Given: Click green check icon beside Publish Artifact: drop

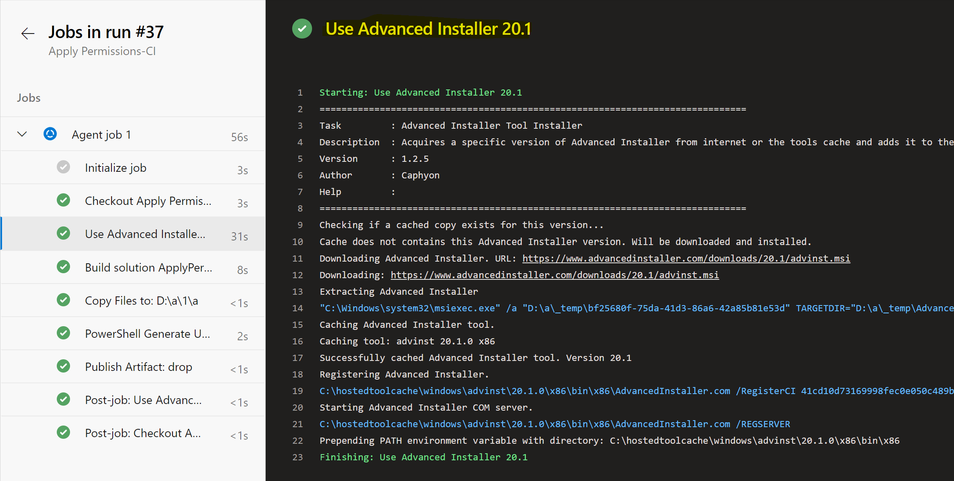Looking at the screenshot, I should (x=63, y=366).
